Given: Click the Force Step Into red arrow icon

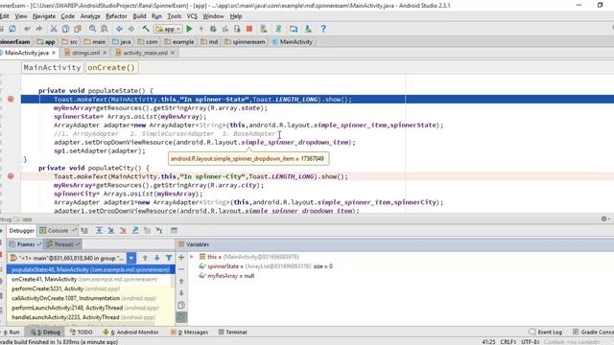Looking at the screenshot, I should (x=123, y=230).
